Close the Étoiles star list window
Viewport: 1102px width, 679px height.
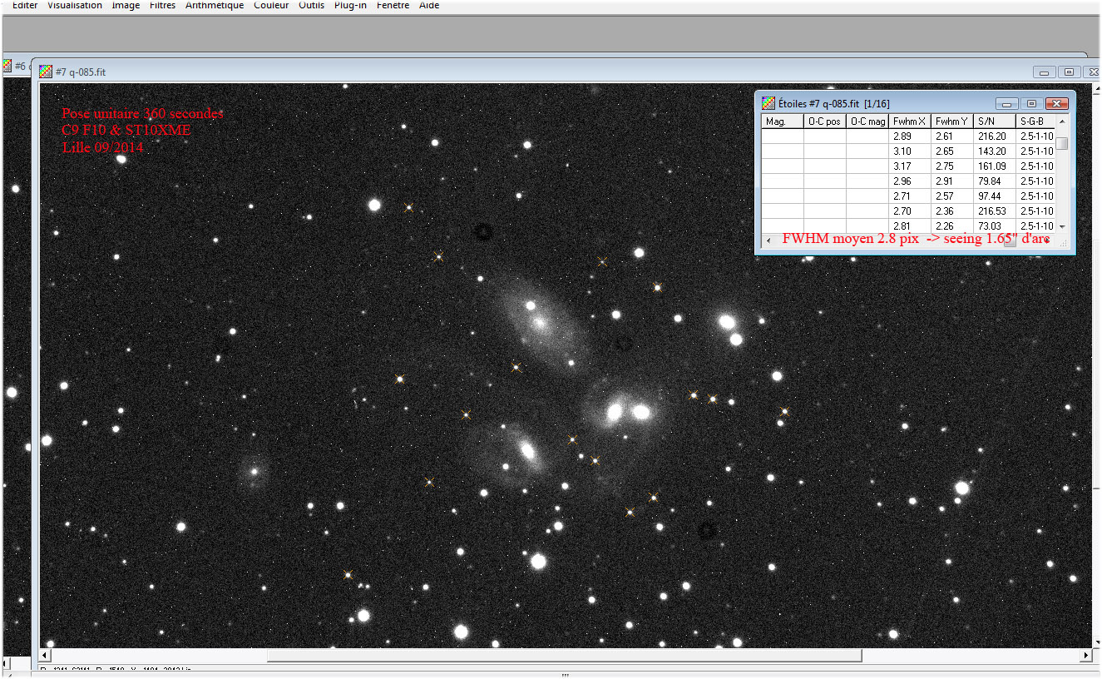(1057, 104)
